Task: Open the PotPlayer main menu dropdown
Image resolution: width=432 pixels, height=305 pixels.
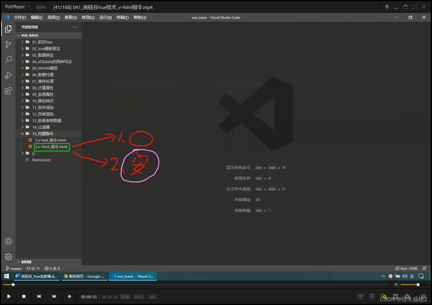Action: tap(18, 7)
